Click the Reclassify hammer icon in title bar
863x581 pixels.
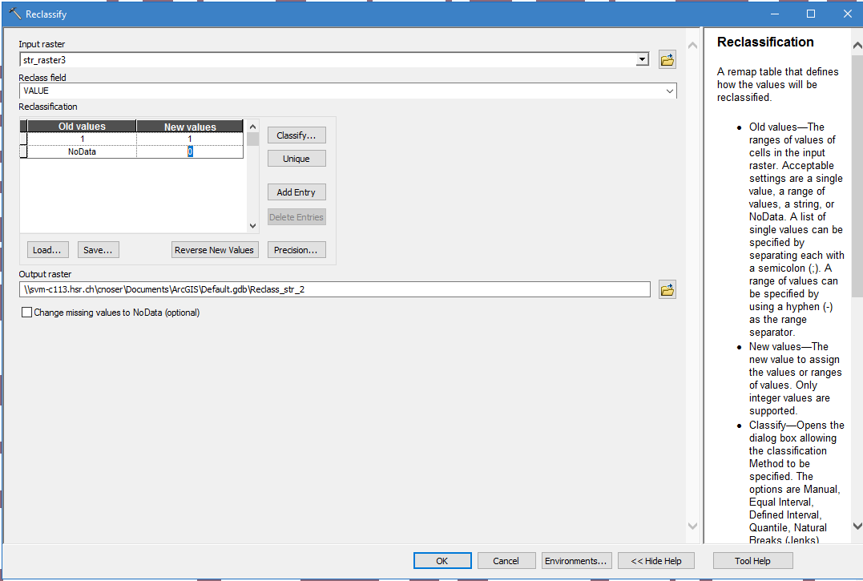click(x=14, y=14)
